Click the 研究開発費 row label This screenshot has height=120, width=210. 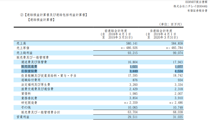click(x=29, y=103)
